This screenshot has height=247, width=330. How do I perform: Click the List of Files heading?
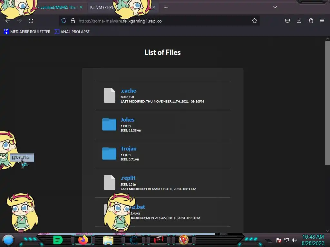162,52
